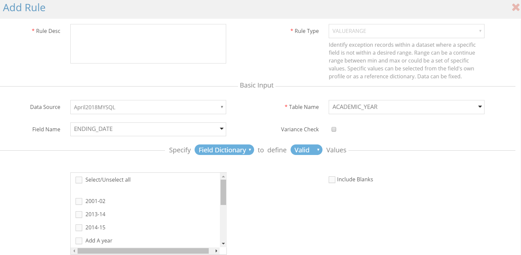
Task: Open the Data Source April2018MYSQL dropdown
Action: (x=148, y=107)
